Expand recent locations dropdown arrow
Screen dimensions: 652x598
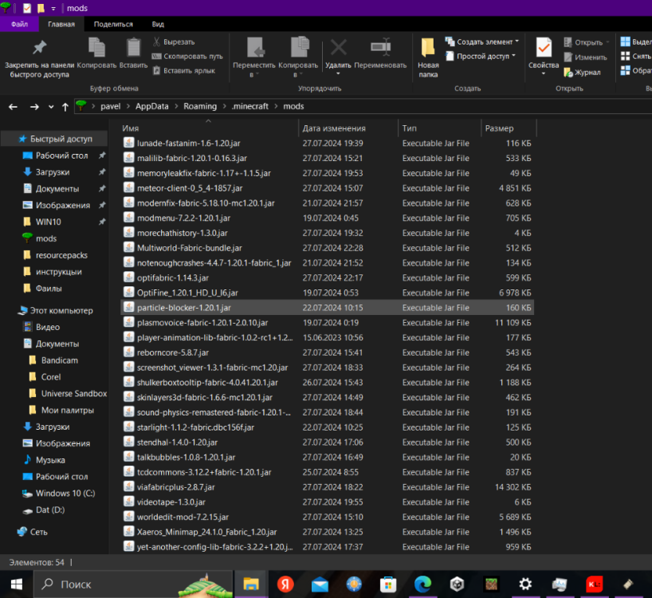(x=51, y=107)
